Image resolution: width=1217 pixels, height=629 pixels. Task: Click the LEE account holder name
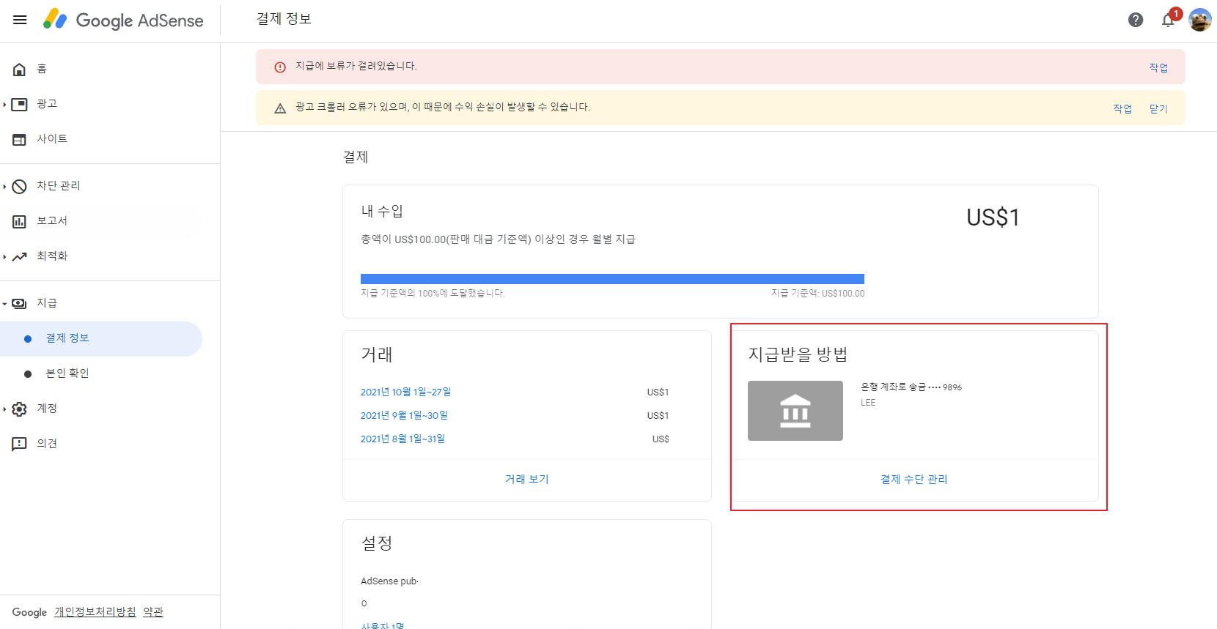pyautogui.click(x=868, y=403)
